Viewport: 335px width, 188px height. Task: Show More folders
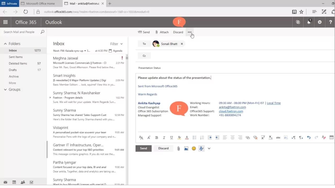coord(12,83)
